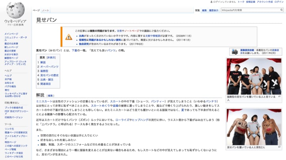Open 新しいページ sidebar link
This screenshot has height=160, width=286.
coord(11,47)
